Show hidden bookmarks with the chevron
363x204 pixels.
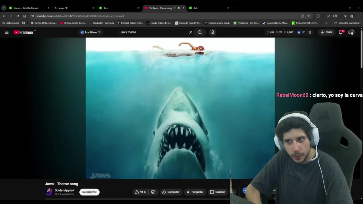click(x=326, y=23)
